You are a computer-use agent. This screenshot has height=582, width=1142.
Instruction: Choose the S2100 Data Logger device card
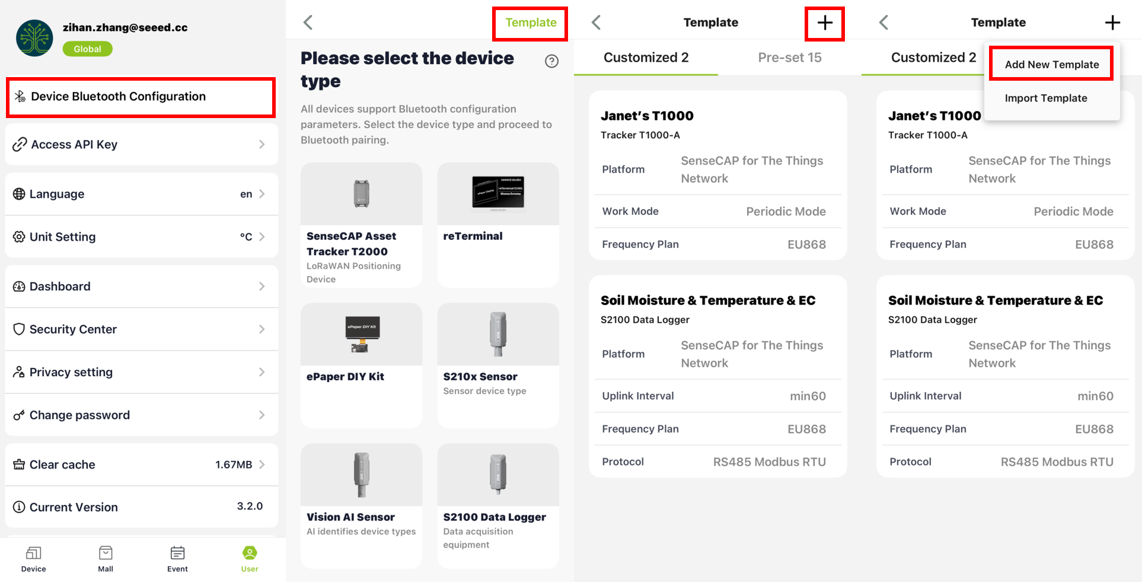pos(497,505)
